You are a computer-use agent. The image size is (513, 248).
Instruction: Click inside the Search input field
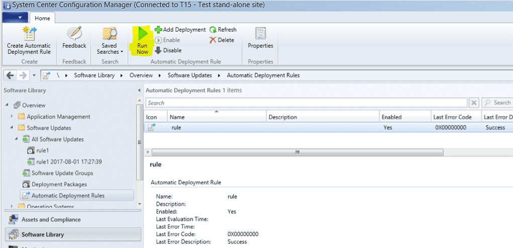click(x=306, y=103)
